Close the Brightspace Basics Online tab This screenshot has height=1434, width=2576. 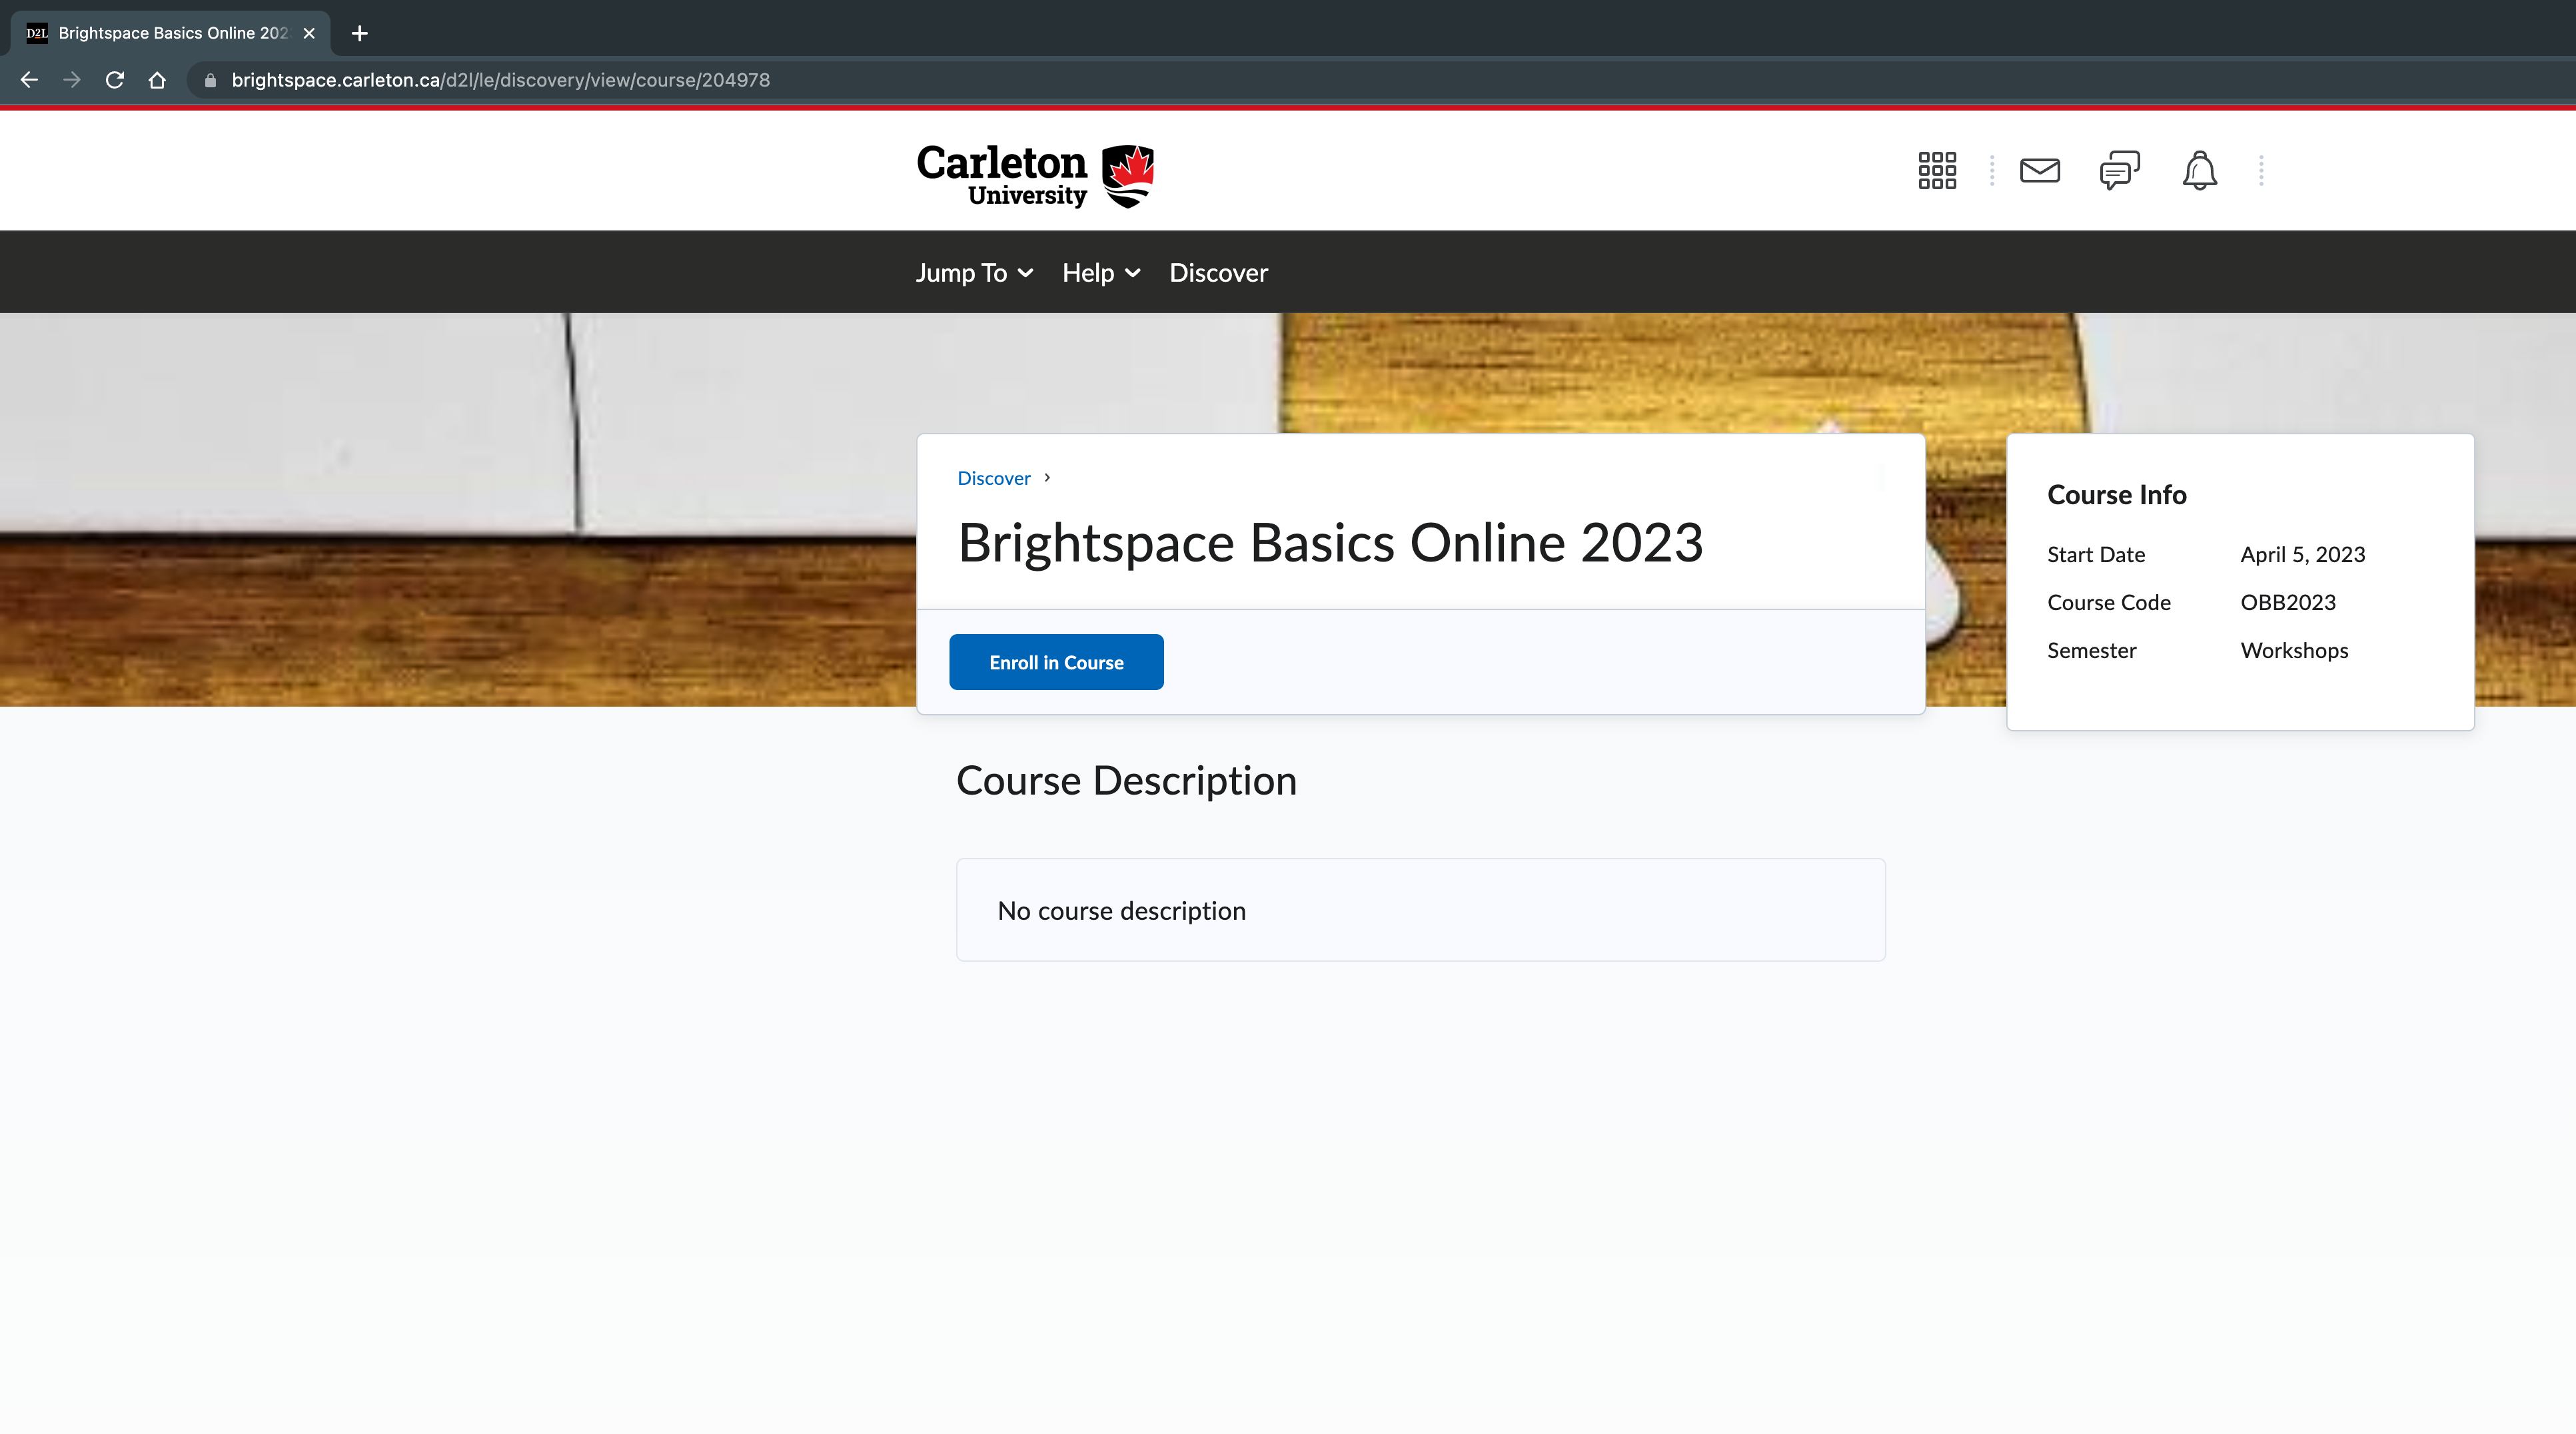point(309,33)
